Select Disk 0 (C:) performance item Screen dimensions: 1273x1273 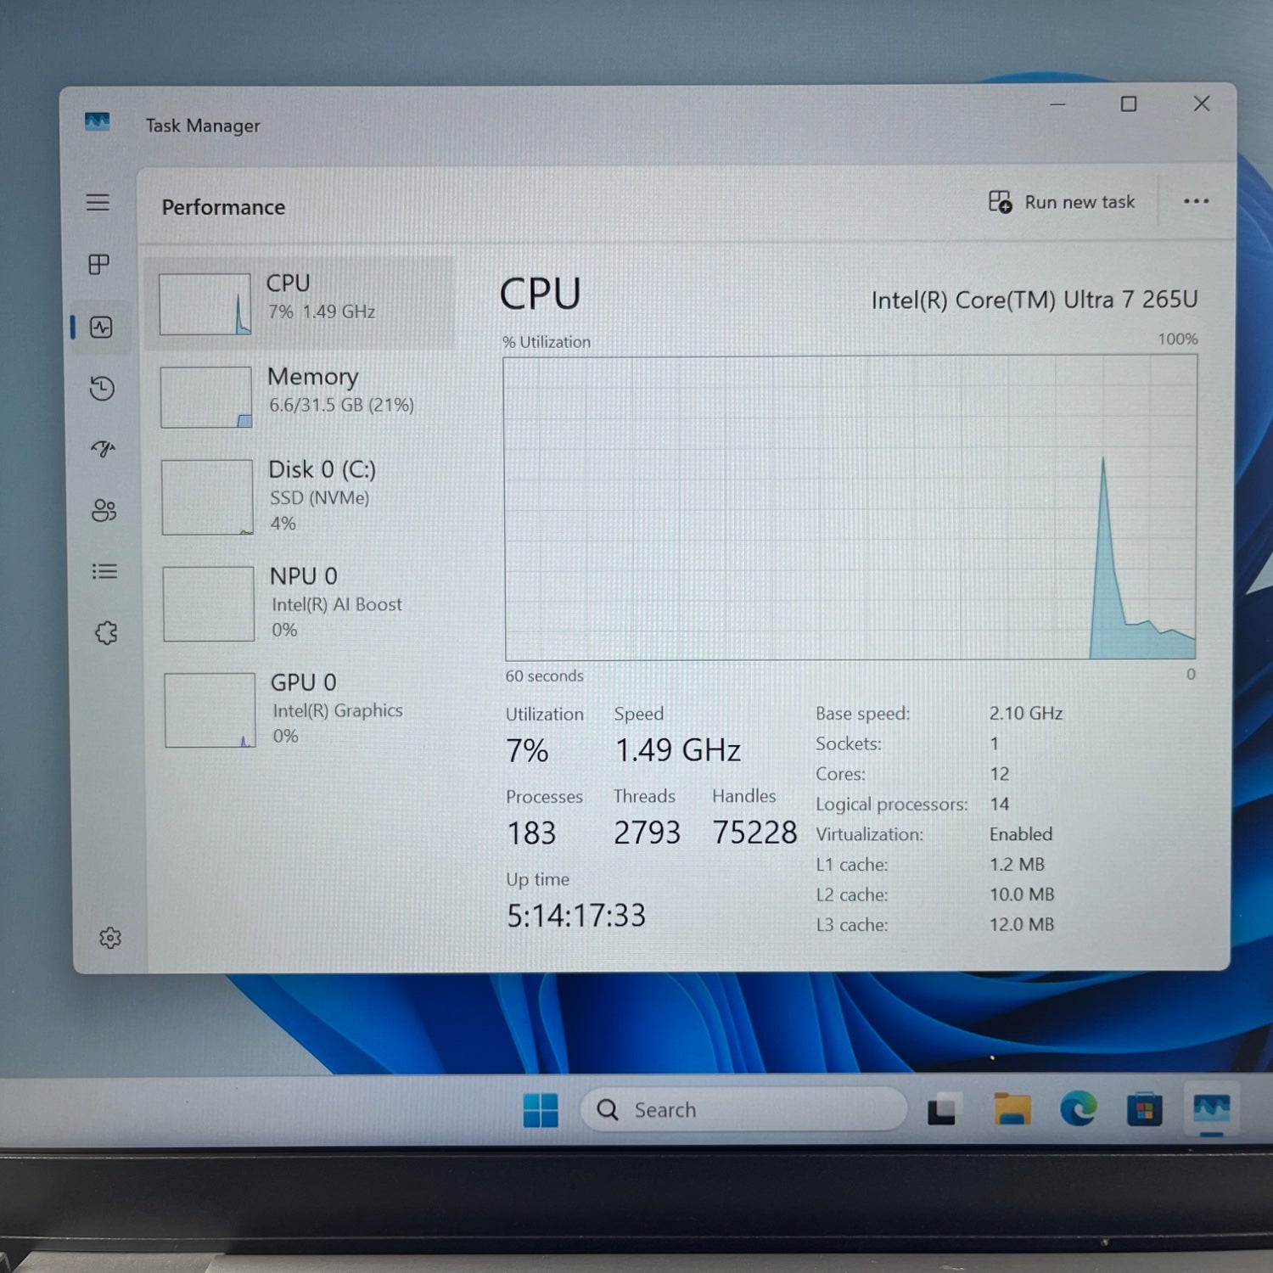click(302, 497)
